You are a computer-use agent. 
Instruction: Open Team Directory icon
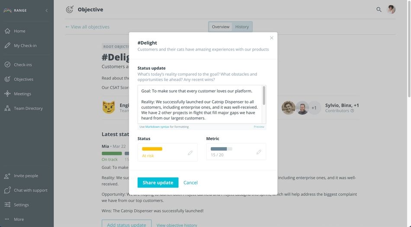(7, 108)
